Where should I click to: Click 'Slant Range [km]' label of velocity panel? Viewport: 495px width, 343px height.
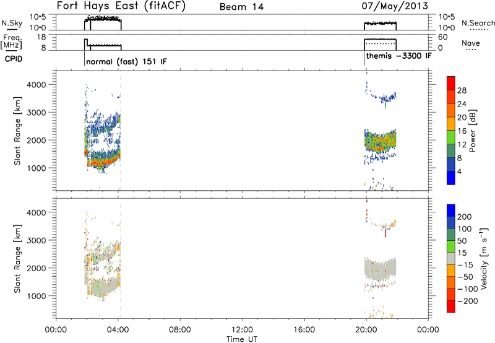point(17,258)
